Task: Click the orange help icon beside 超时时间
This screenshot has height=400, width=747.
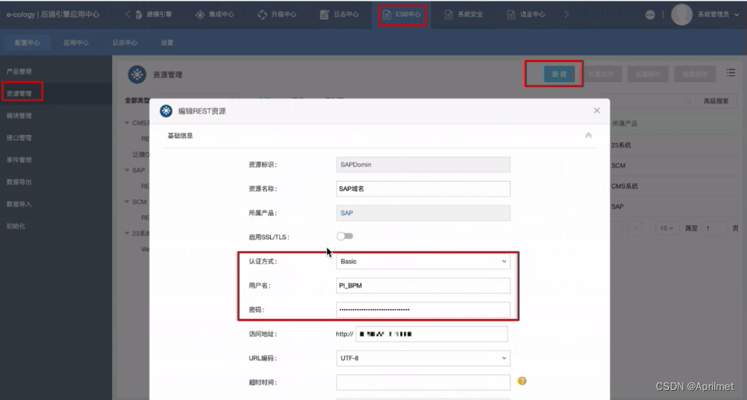Action: (x=522, y=381)
